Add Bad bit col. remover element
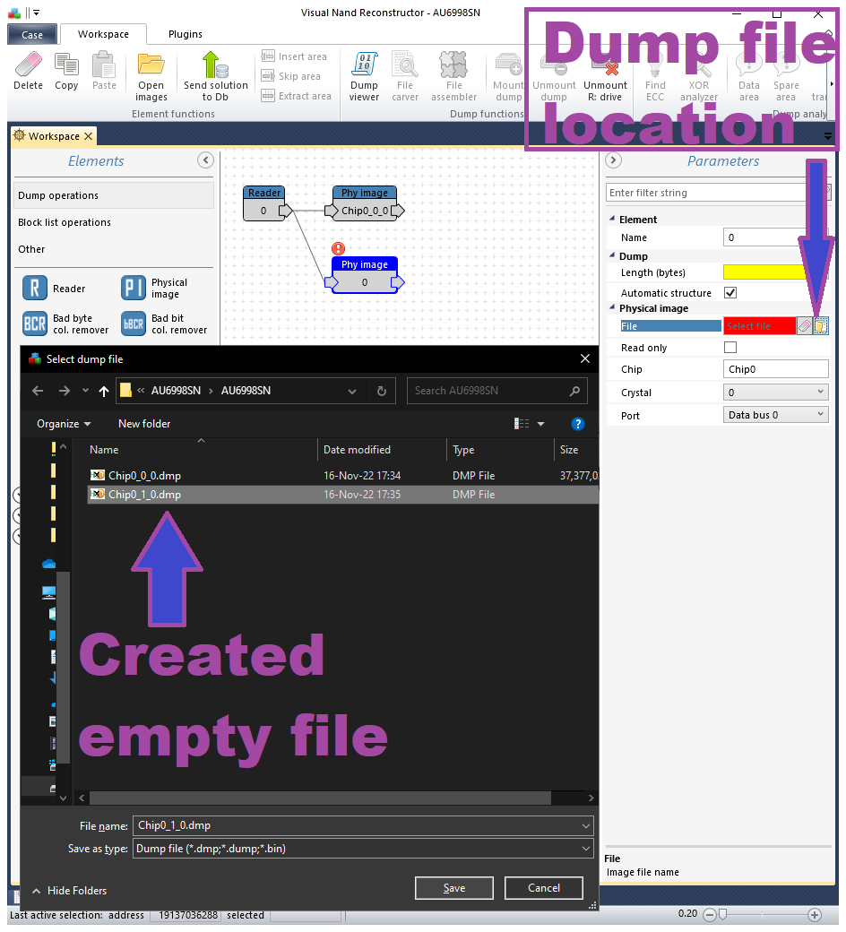This screenshot has width=846, height=932. tap(164, 324)
